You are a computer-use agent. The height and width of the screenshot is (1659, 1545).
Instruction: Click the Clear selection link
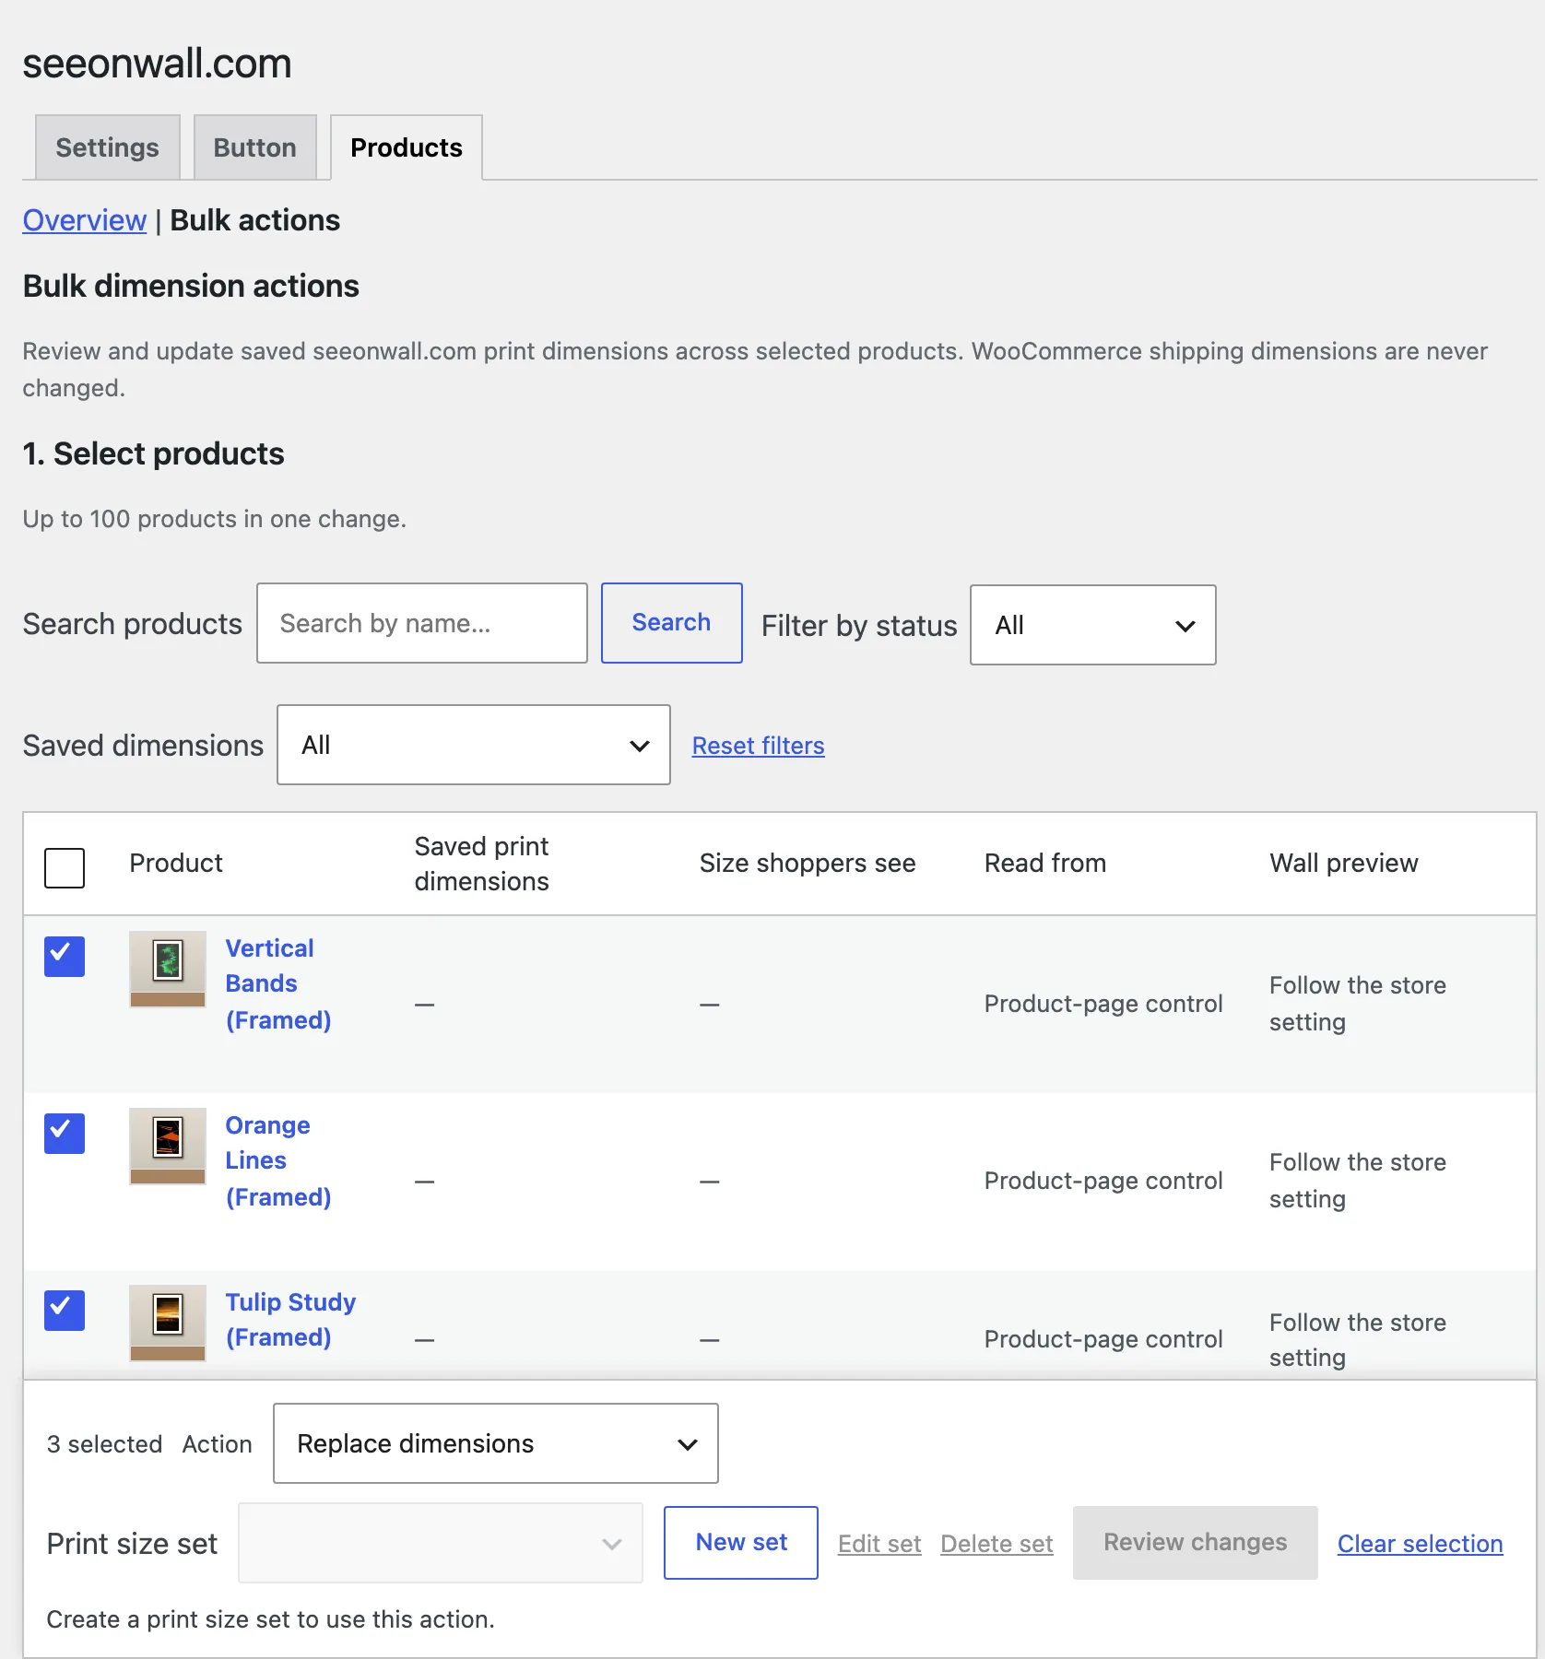point(1421,1544)
